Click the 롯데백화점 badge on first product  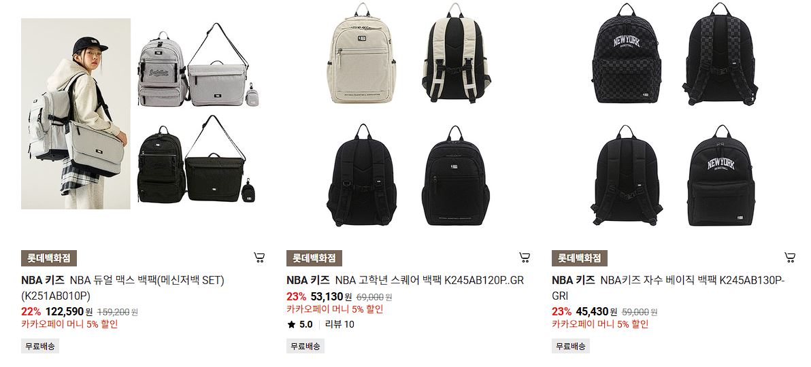click(49, 258)
